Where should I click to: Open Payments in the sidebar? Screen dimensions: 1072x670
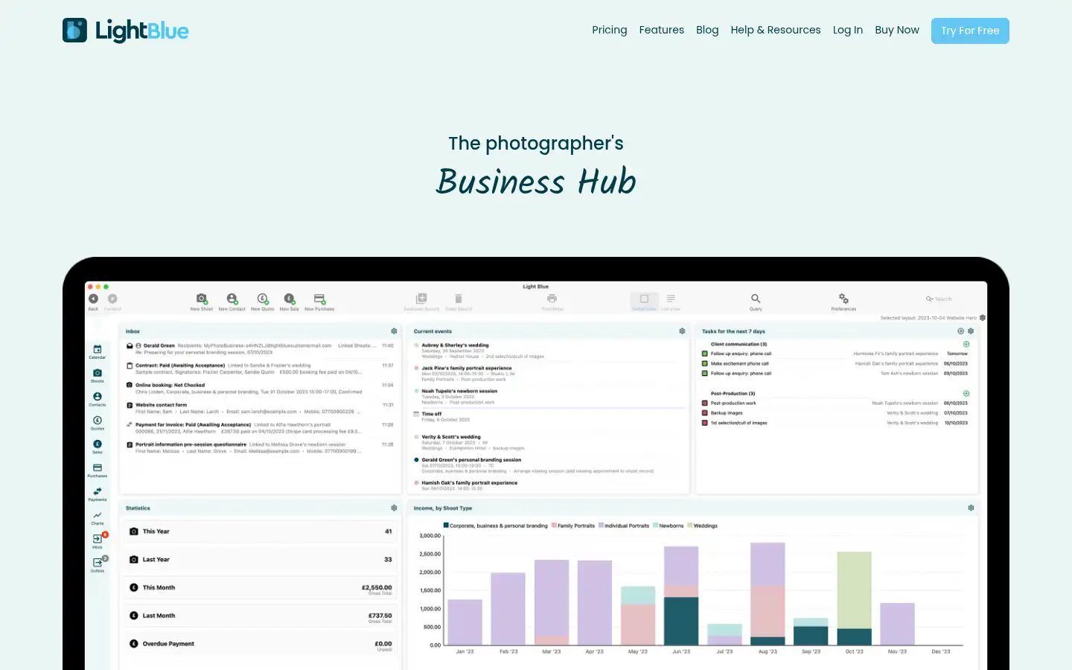coord(98,494)
